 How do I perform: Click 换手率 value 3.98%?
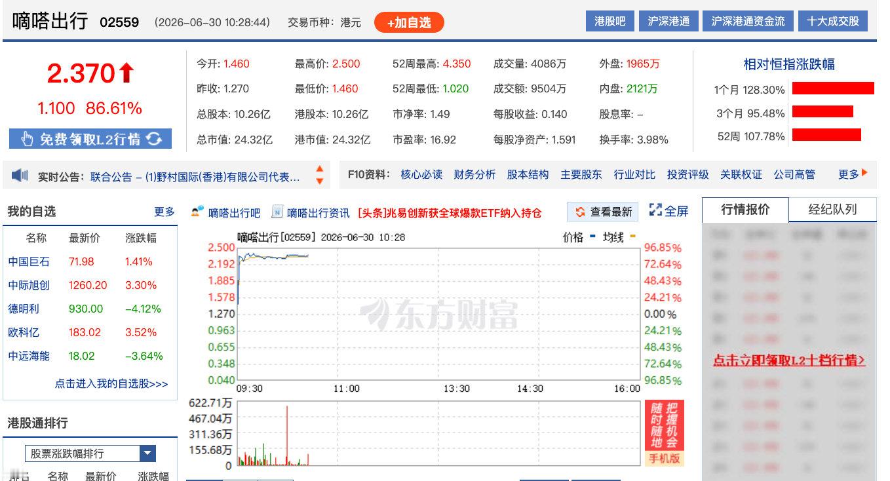pyautogui.click(x=651, y=140)
